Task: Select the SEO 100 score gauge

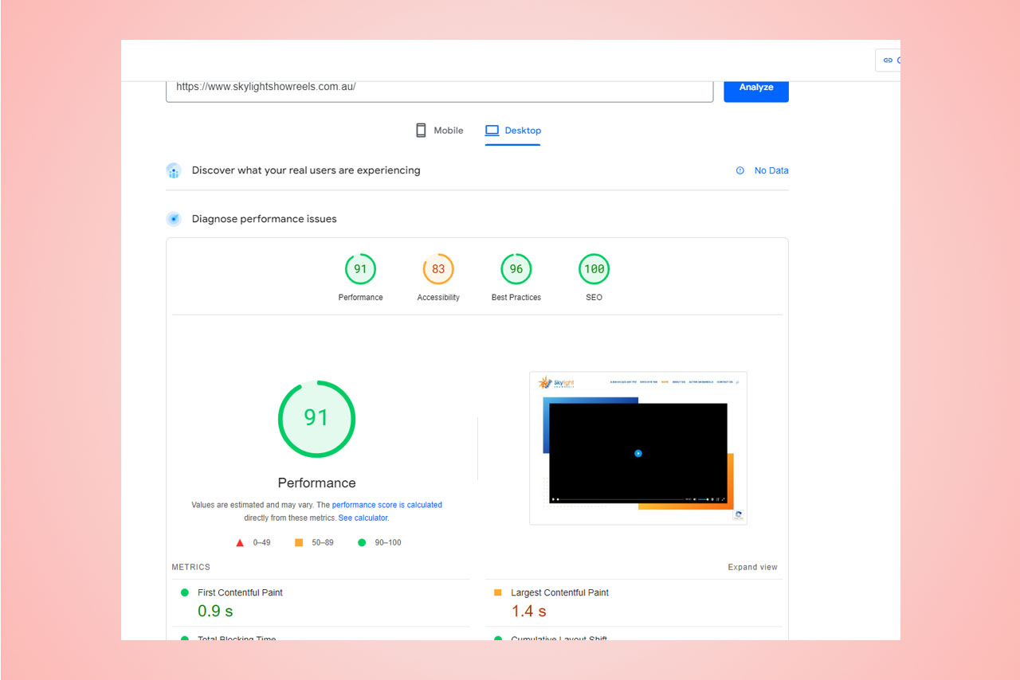Action: [x=594, y=269]
